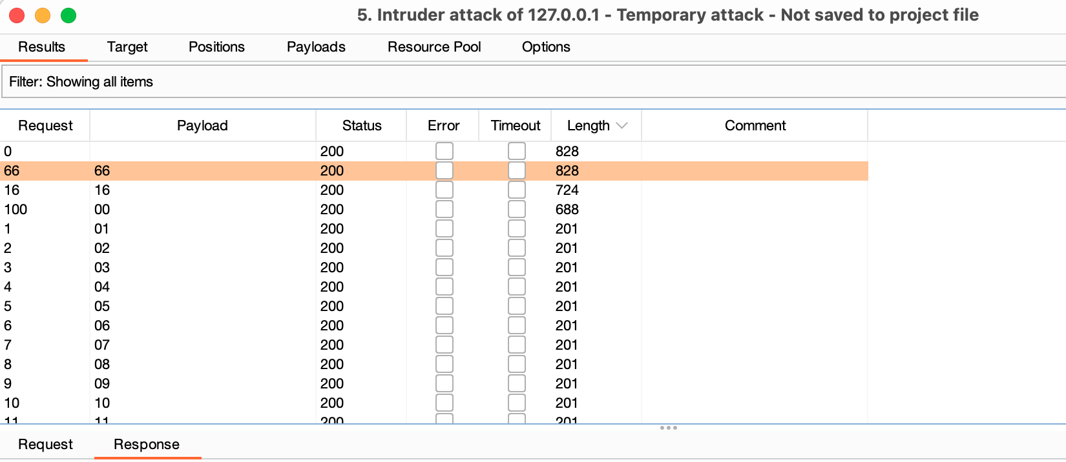This screenshot has width=1066, height=462.
Task: Show the Request pane tab
Action: click(x=45, y=445)
